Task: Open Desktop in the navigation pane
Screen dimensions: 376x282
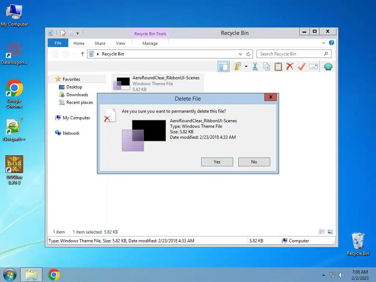Action: pyautogui.click(x=74, y=87)
